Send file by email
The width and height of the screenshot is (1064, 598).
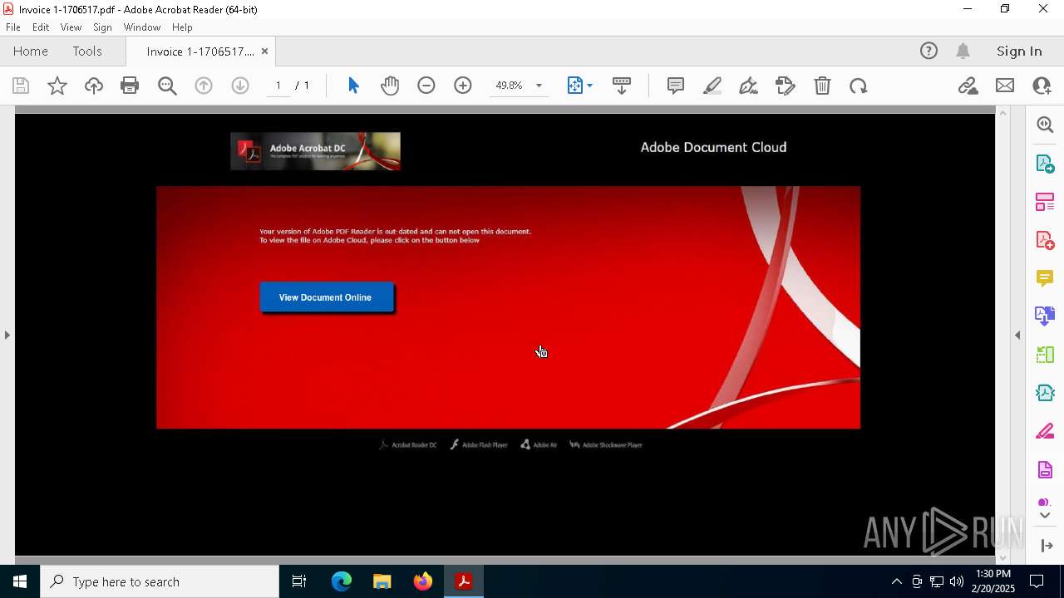(1005, 86)
